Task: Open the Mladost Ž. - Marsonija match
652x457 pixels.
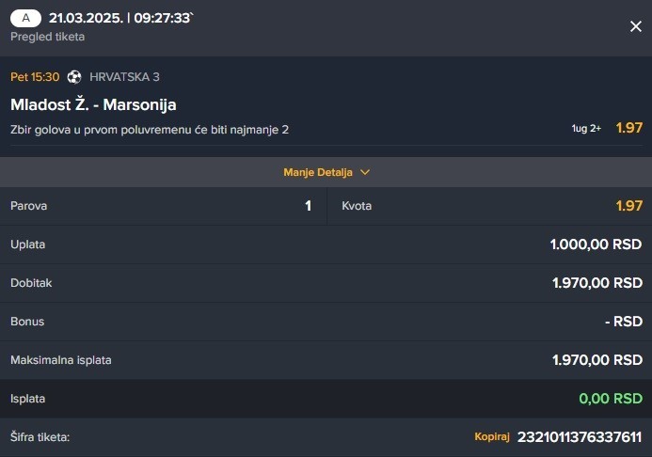Action: [x=93, y=104]
